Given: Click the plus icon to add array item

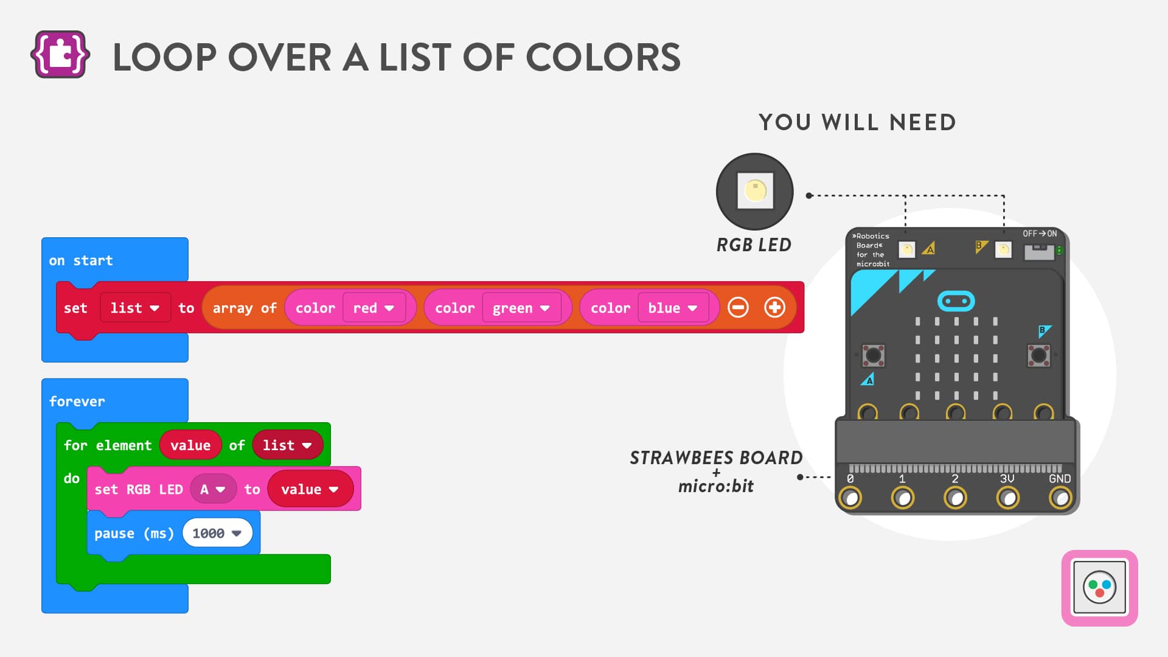Looking at the screenshot, I should [774, 308].
